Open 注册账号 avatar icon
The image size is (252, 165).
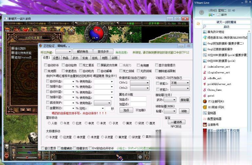point(205,125)
